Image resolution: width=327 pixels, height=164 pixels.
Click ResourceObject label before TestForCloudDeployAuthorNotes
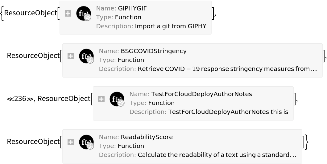tap(64, 99)
